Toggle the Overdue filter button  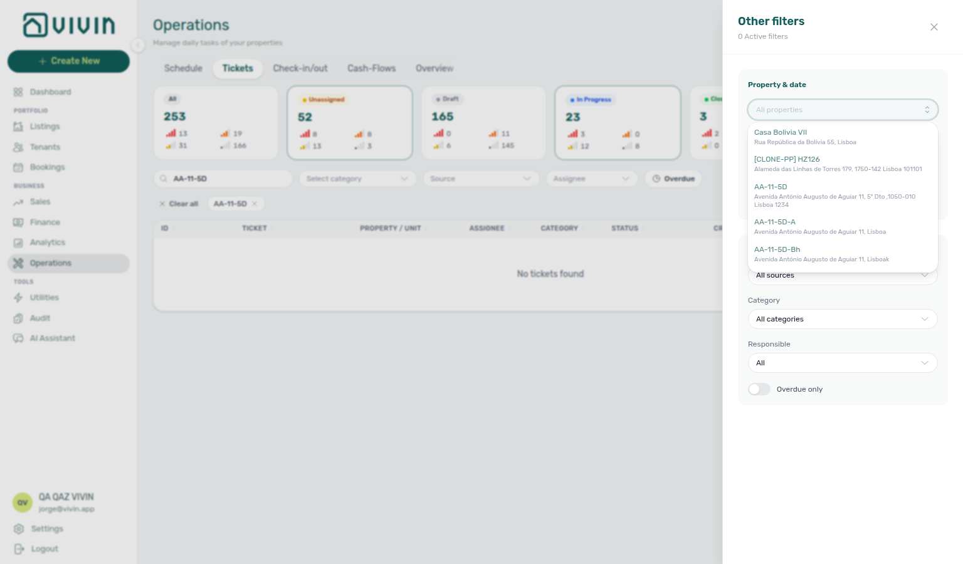(674, 179)
